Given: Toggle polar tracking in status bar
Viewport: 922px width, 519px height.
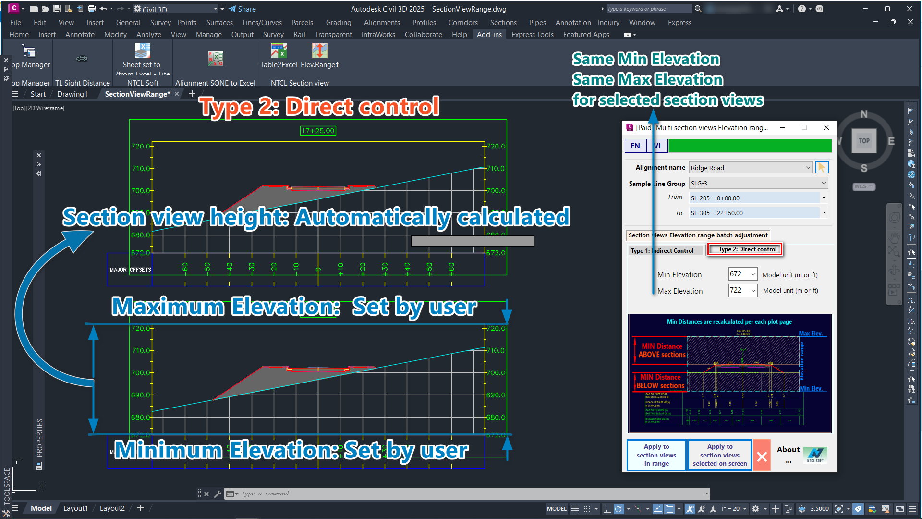Looking at the screenshot, I should click(x=619, y=508).
